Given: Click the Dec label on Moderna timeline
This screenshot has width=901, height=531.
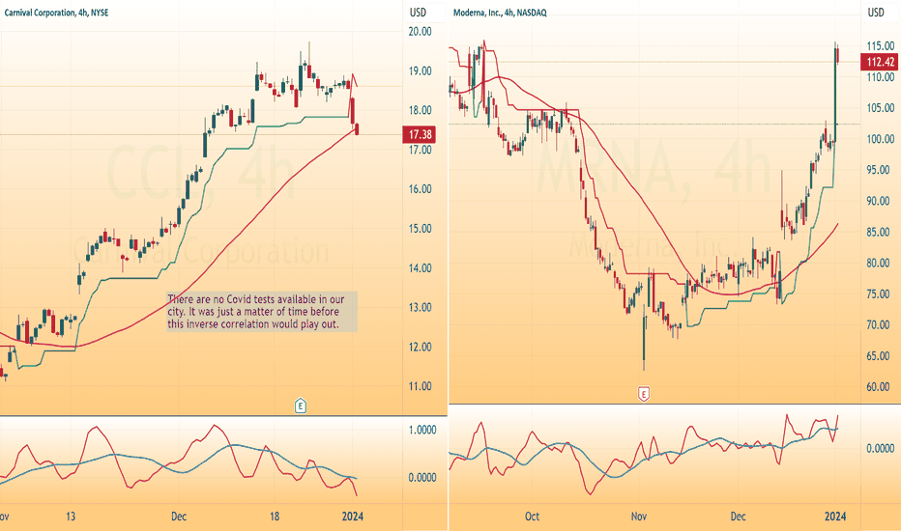Looking at the screenshot, I should pyautogui.click(x=738, y=517).
